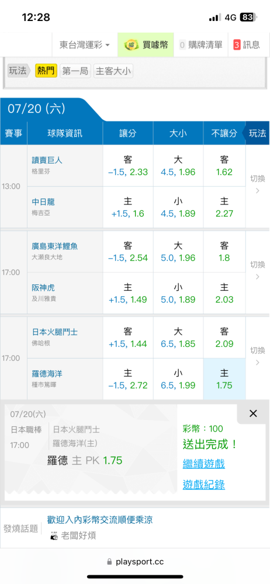Open 羅德海洋 team info
Image resolution: width=270 pixels, height=584 pixels.
[x=47, y=373]
